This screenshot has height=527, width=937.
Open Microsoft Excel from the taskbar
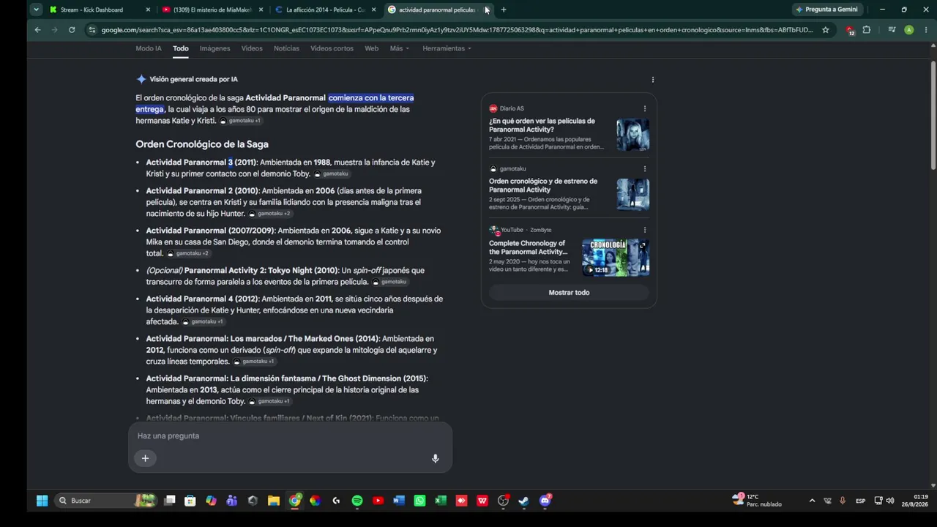click(441, 501)
